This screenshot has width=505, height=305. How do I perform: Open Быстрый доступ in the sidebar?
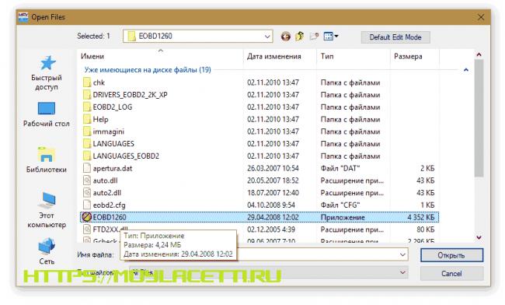pyautogui.click(x=47, y=73)
